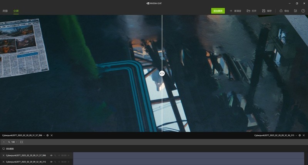Select the 分屏 (split screen) tab

coord(16,11)
